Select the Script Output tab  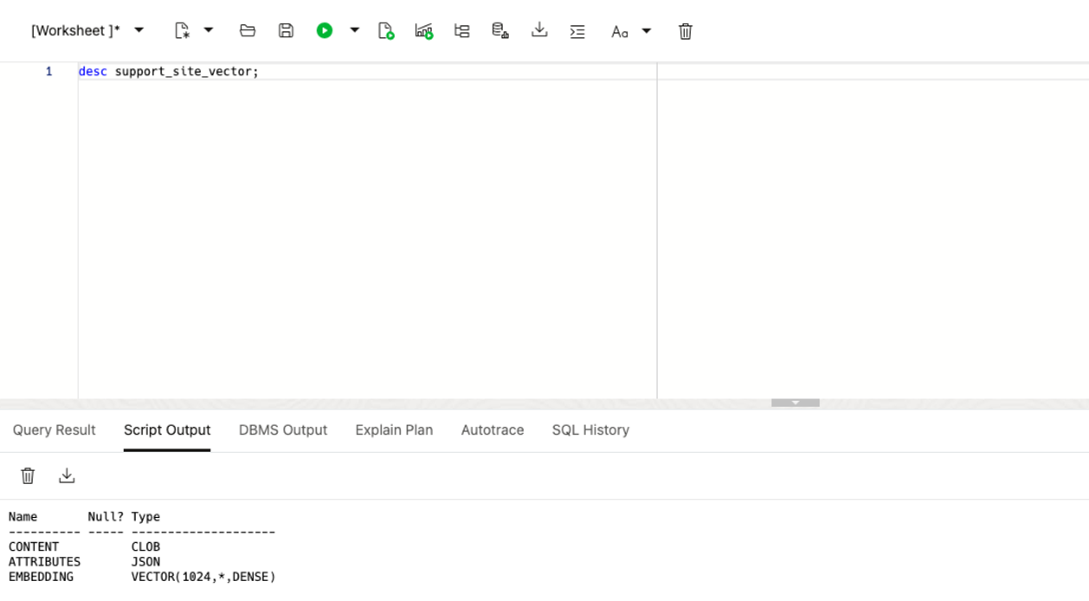pos(167,430)
